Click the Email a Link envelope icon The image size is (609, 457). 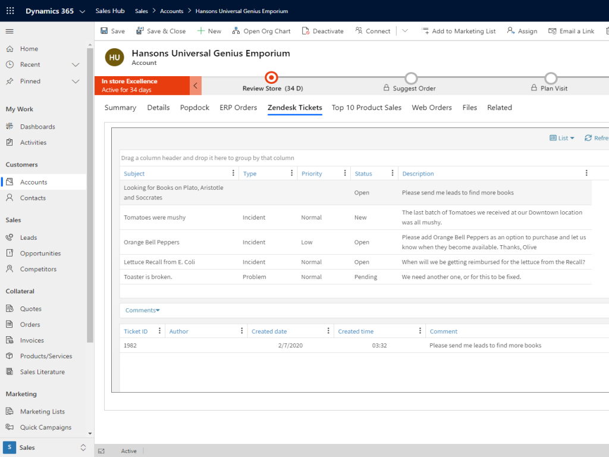(x=553, y=31)
